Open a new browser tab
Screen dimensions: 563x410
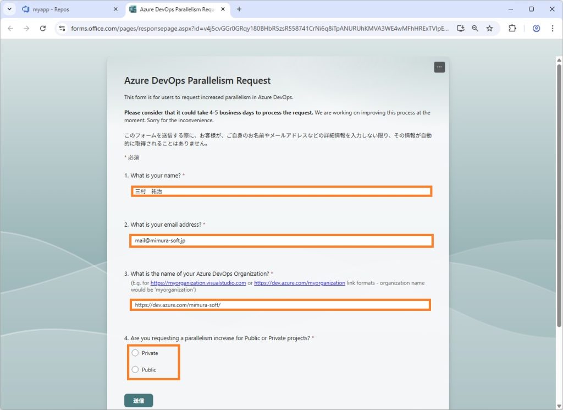[x=239, y=9]
